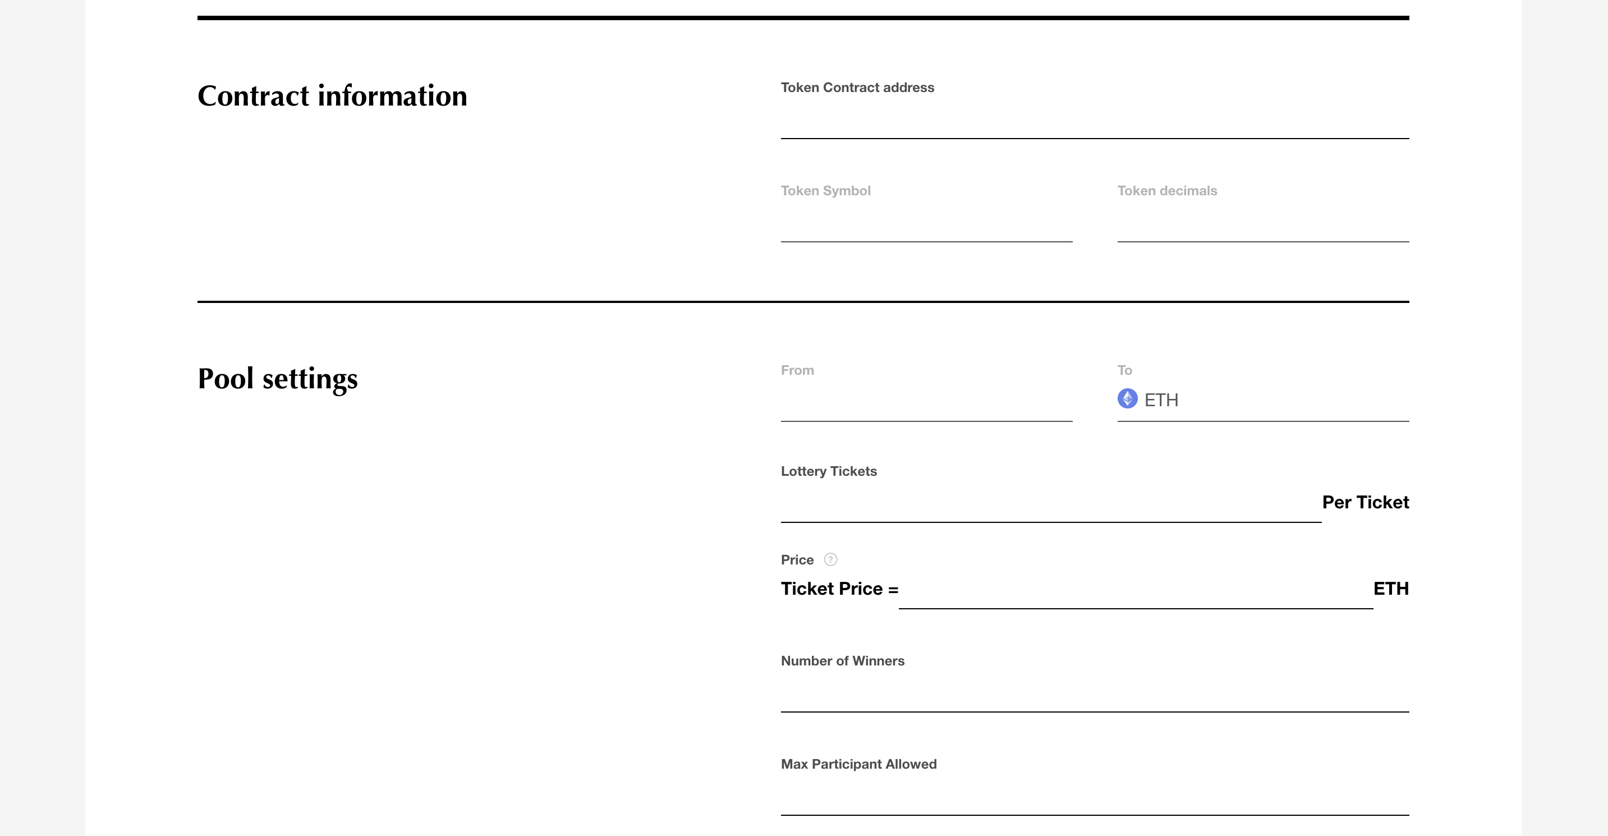Click the Lottery Tickets field label
Viewport: 1608px width, 836px height.
coord(828,471)
